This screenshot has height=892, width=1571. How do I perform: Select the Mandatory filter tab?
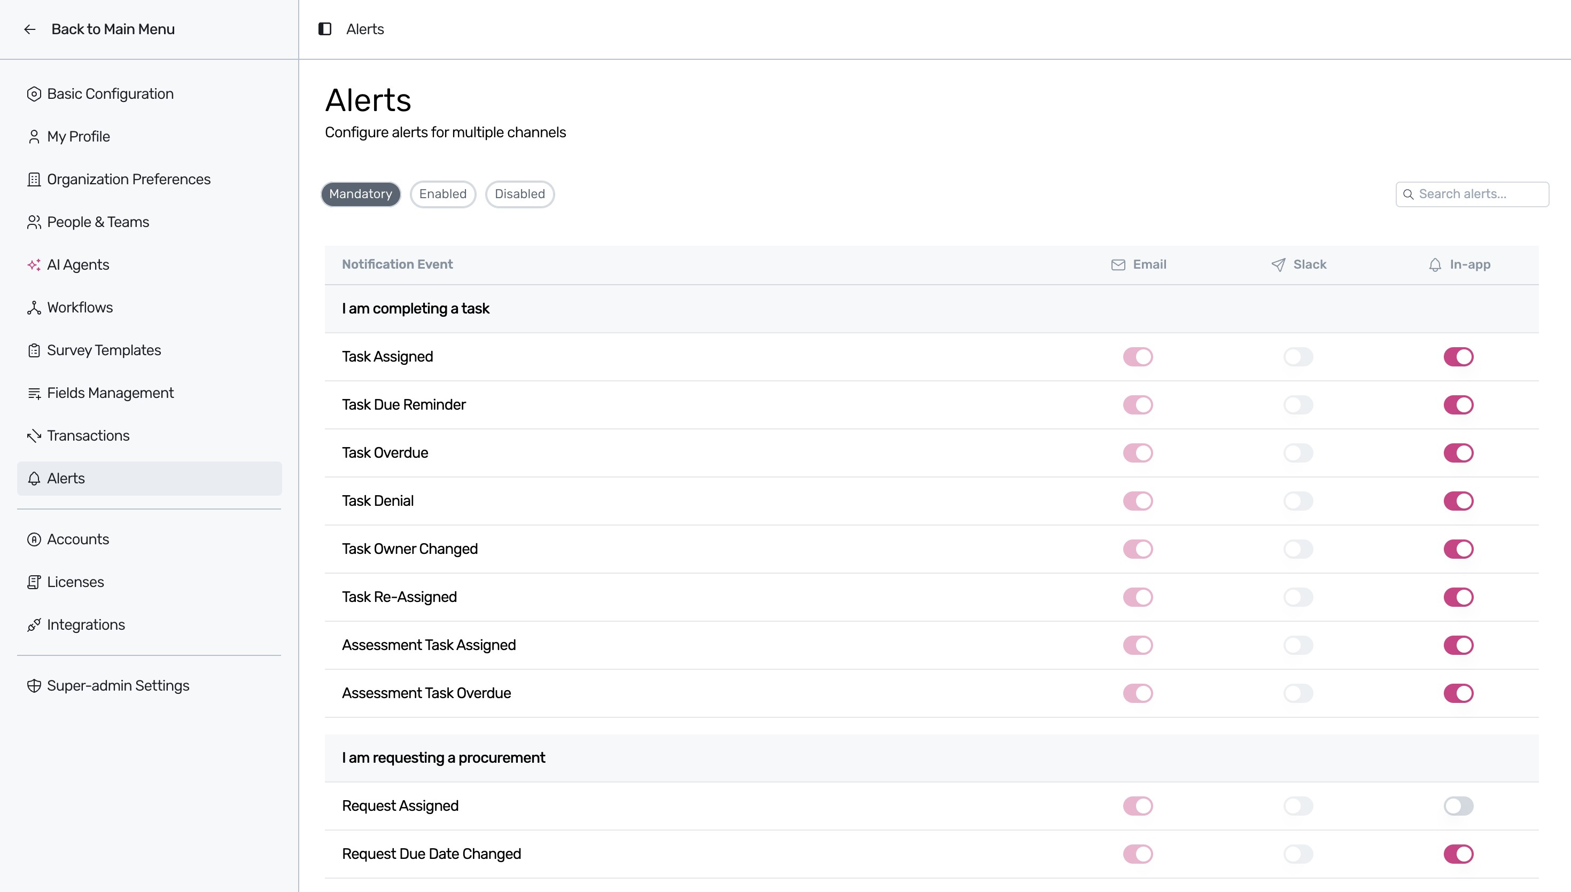coord(360,194)
